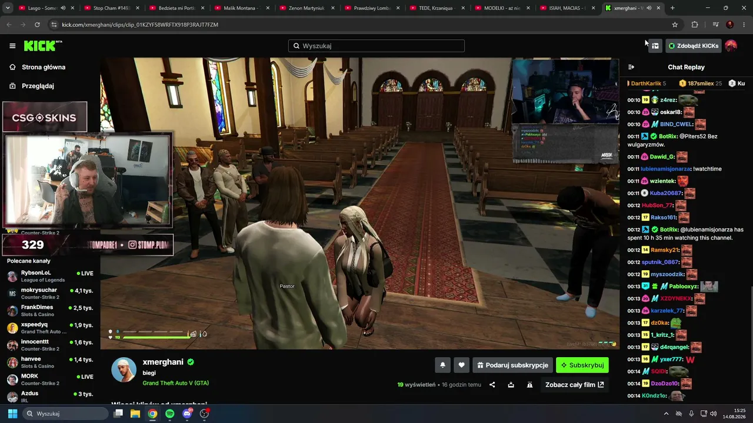Open the xmerghani channel name link
This screenshot has height=423, width=753.
(x=163, y=362)
